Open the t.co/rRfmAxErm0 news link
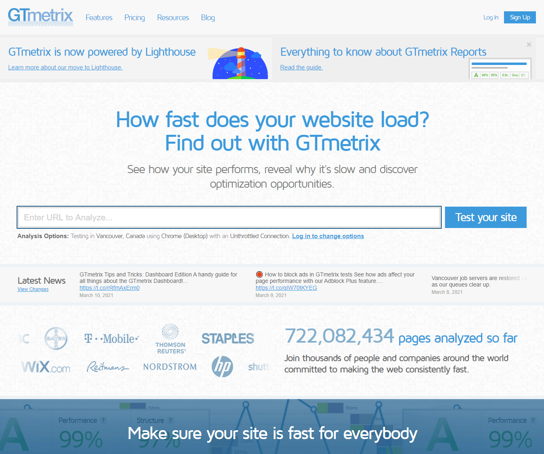 point(110,288)
